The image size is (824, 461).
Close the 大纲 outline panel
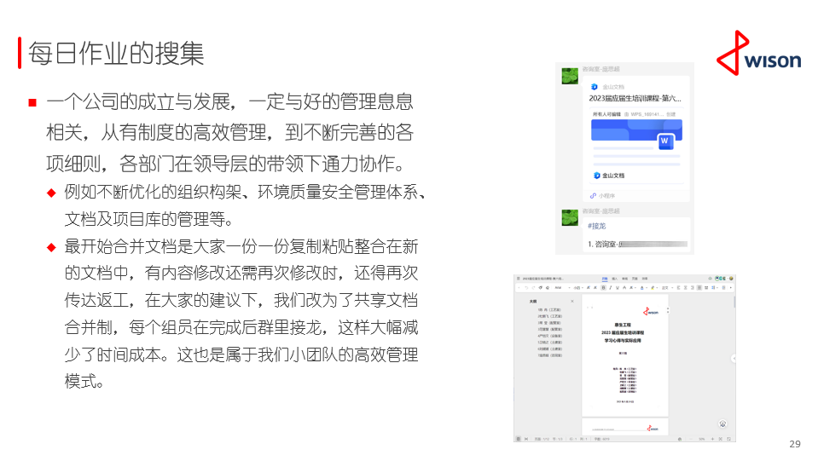click(x=572, y=301)
